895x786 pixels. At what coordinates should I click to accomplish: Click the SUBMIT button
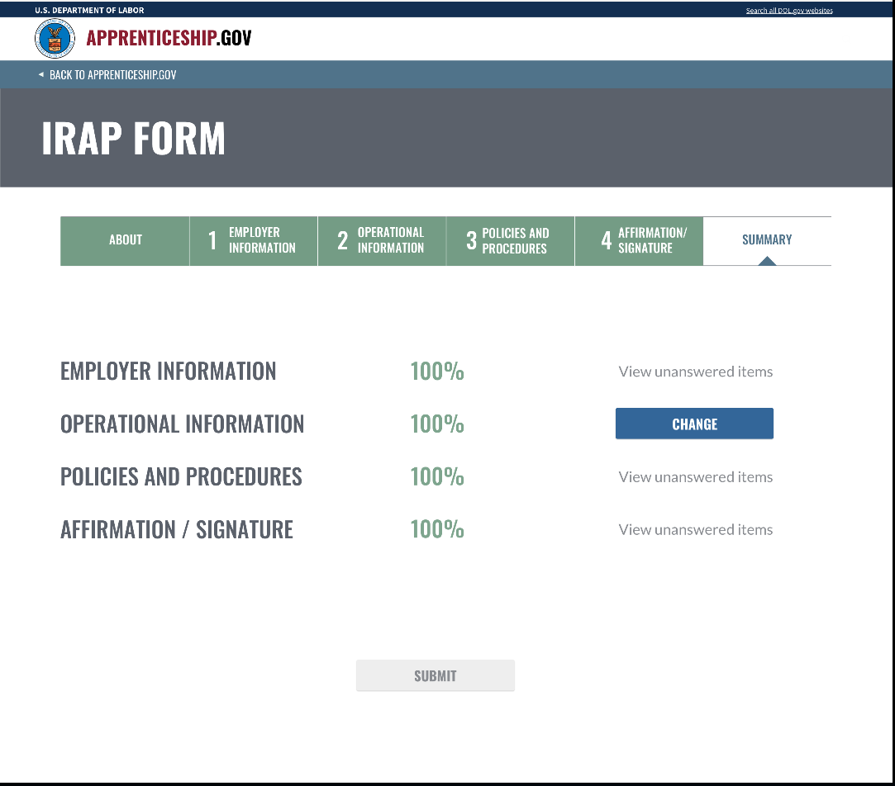436,676
